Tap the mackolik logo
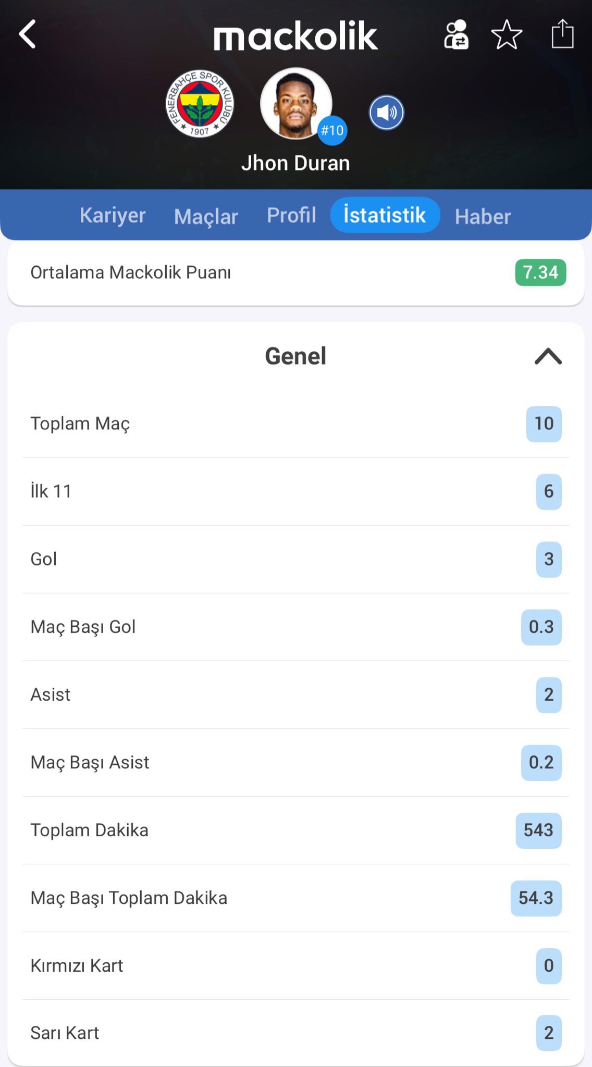Image resolution: width=592 pixels, height=1067 pixels. pyautogui.click(x=295, y=36)
